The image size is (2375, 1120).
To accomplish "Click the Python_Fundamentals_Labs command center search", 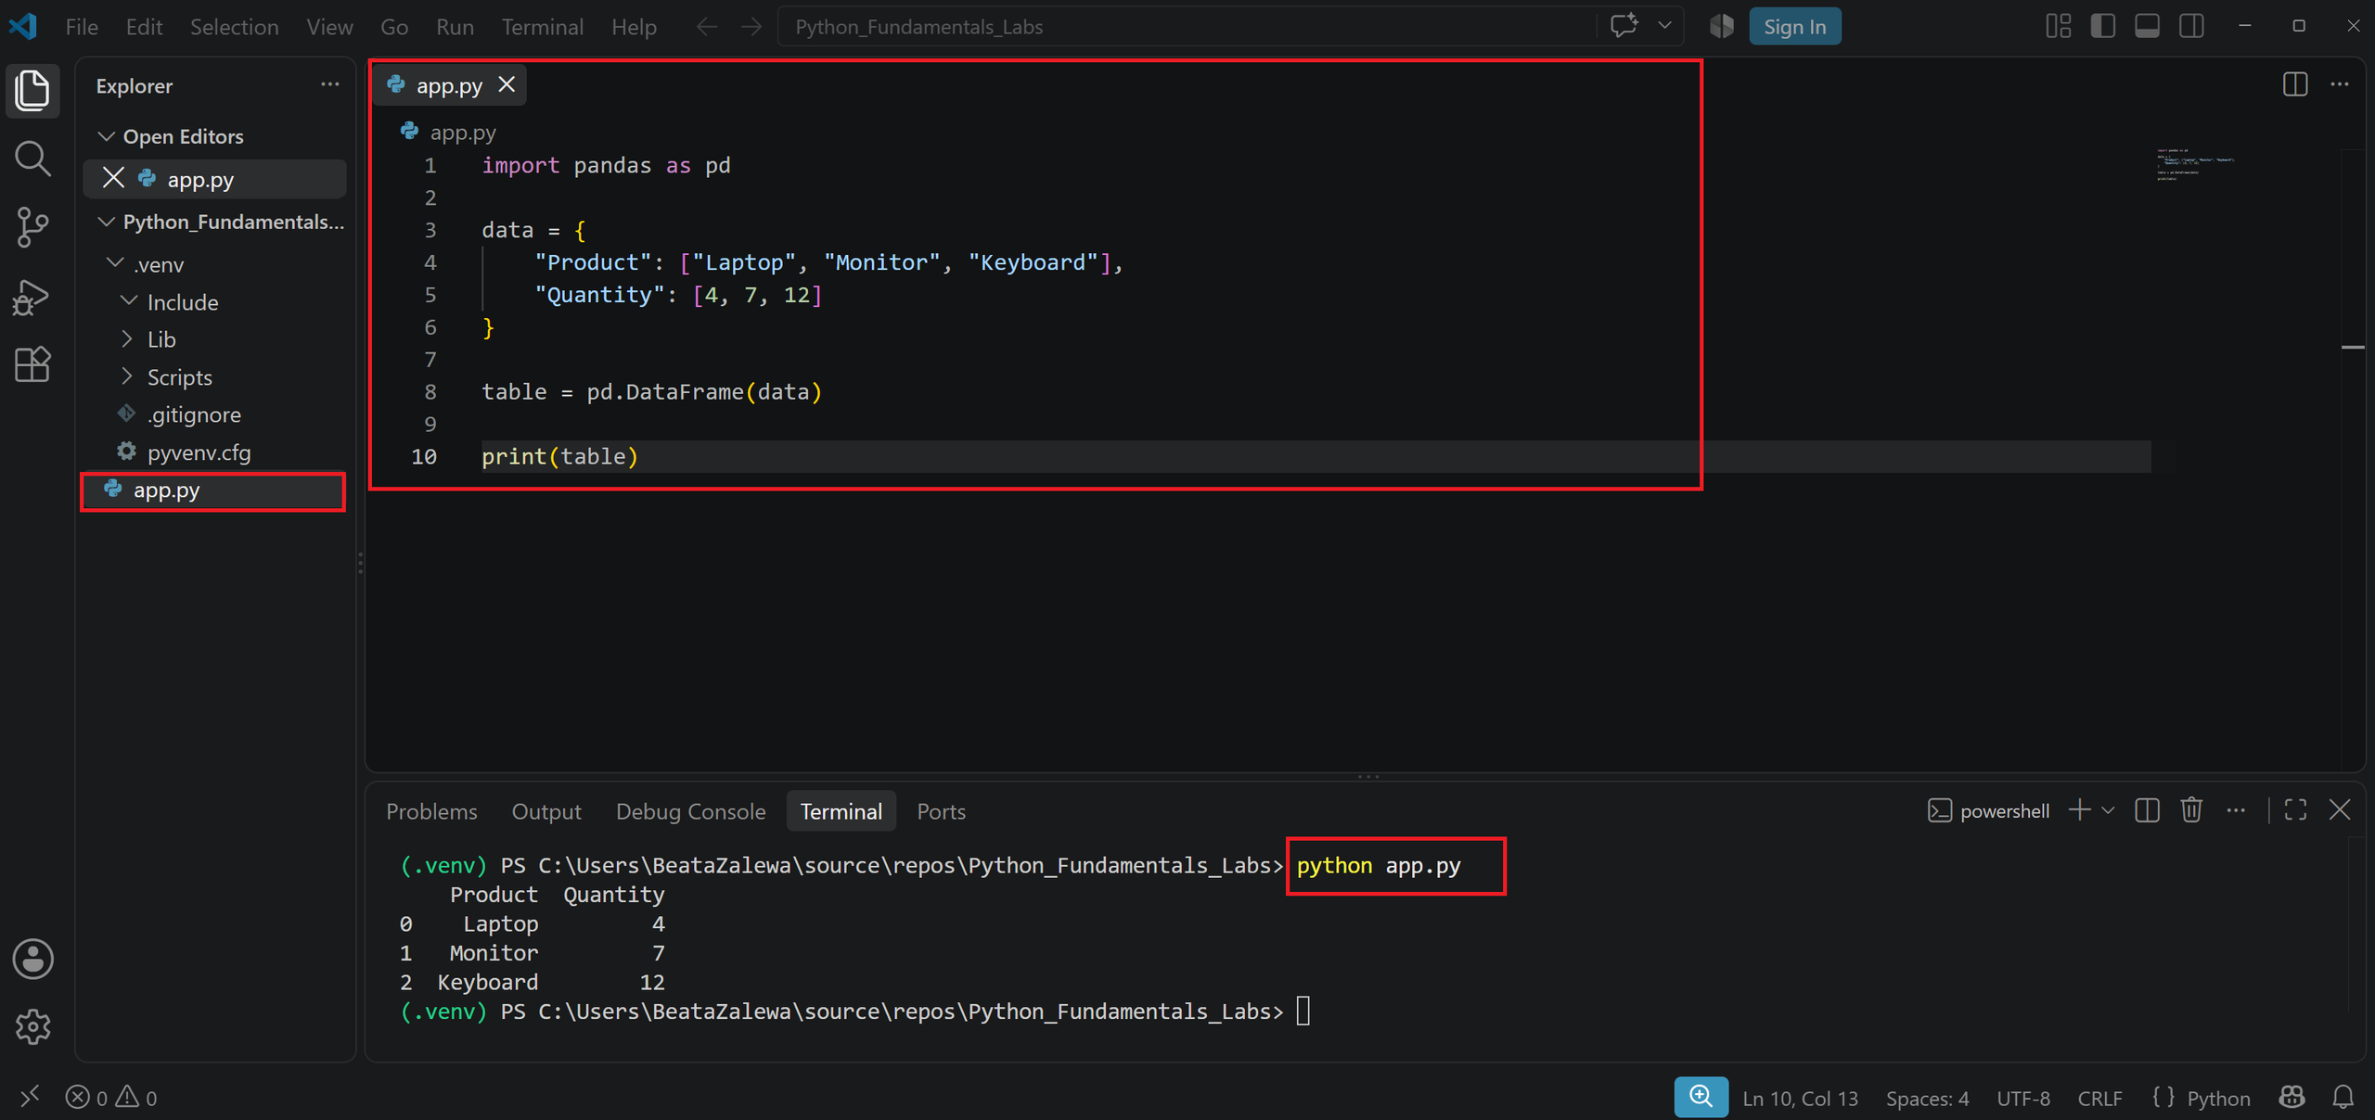I will click(1187, 27).
